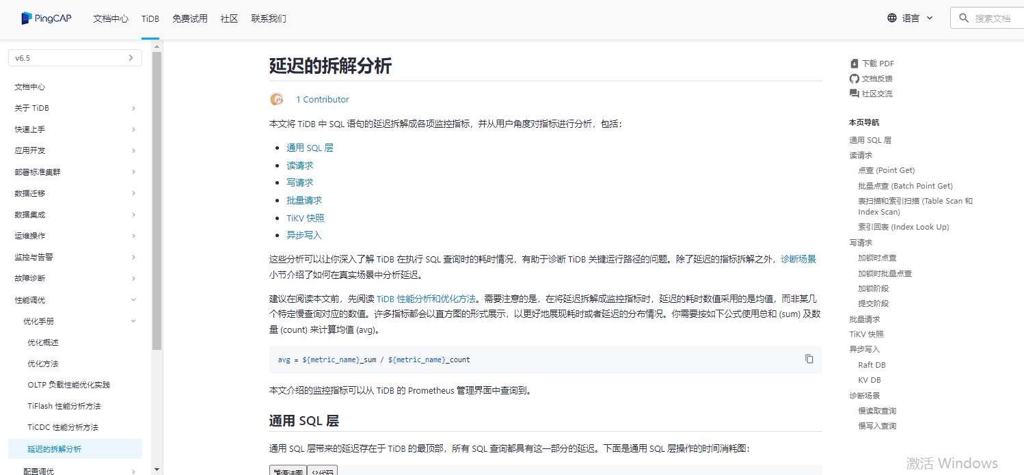Viewport: 1024px width, 475px height.
Task: Click sidebar scrollbar up arrow
Action: click(x=157, y=46)
